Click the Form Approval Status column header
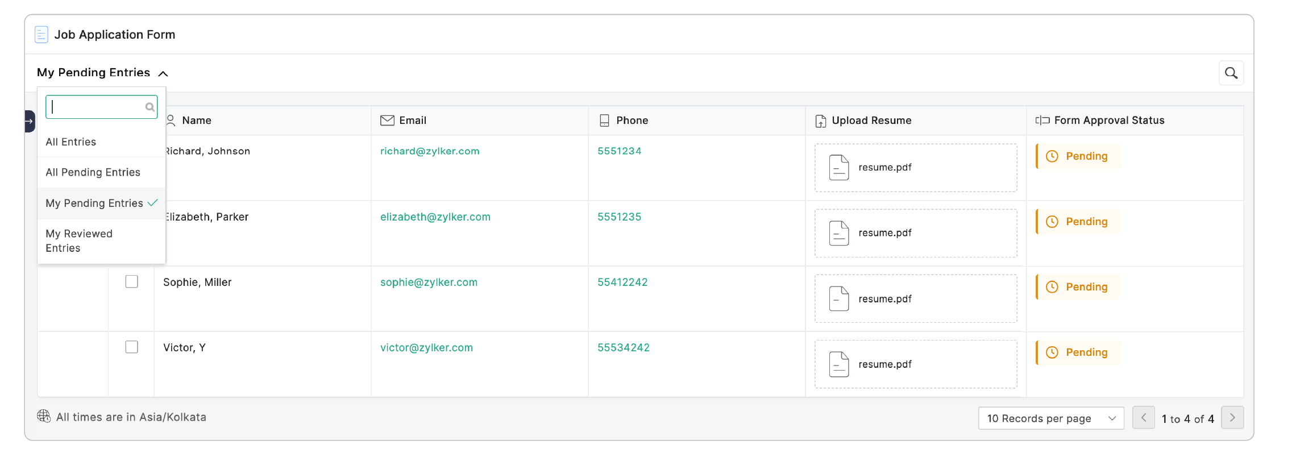This screenshot has width=1300, height=457. pos(1108,121)
